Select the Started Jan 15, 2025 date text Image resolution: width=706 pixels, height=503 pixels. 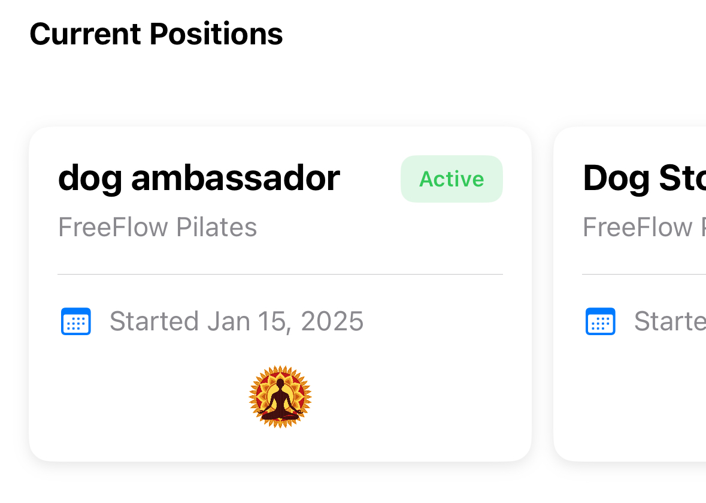tap(237, 321)
